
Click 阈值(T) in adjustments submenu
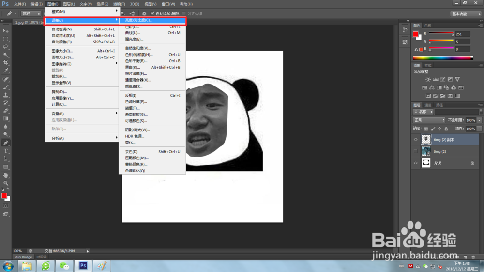(152, 108)
